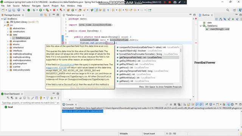Image resolution: width=242 pixels, height=136 pixels.
Task: Maximize the Package Explorer view
Action: tap(58, 15)
